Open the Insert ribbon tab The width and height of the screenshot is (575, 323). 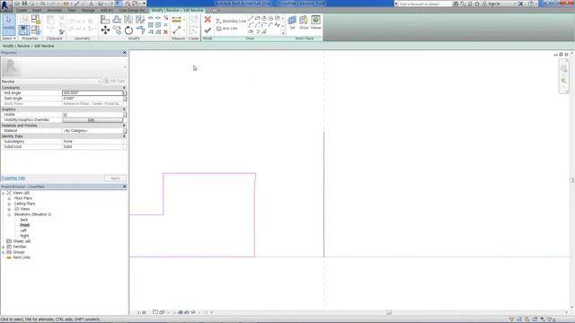[x=37, y=10]
